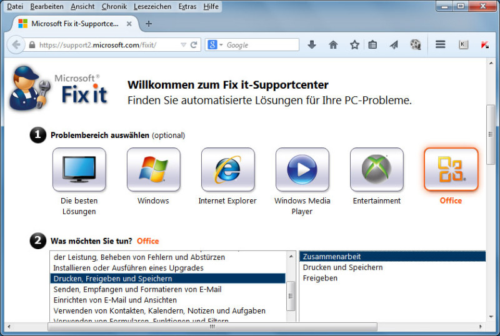
Task: Select the Windows problem area icon
Action: [x=153, y=169]
